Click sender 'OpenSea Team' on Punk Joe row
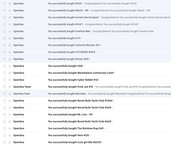Viewport: 171px width, 145px height. coord(22,87)
